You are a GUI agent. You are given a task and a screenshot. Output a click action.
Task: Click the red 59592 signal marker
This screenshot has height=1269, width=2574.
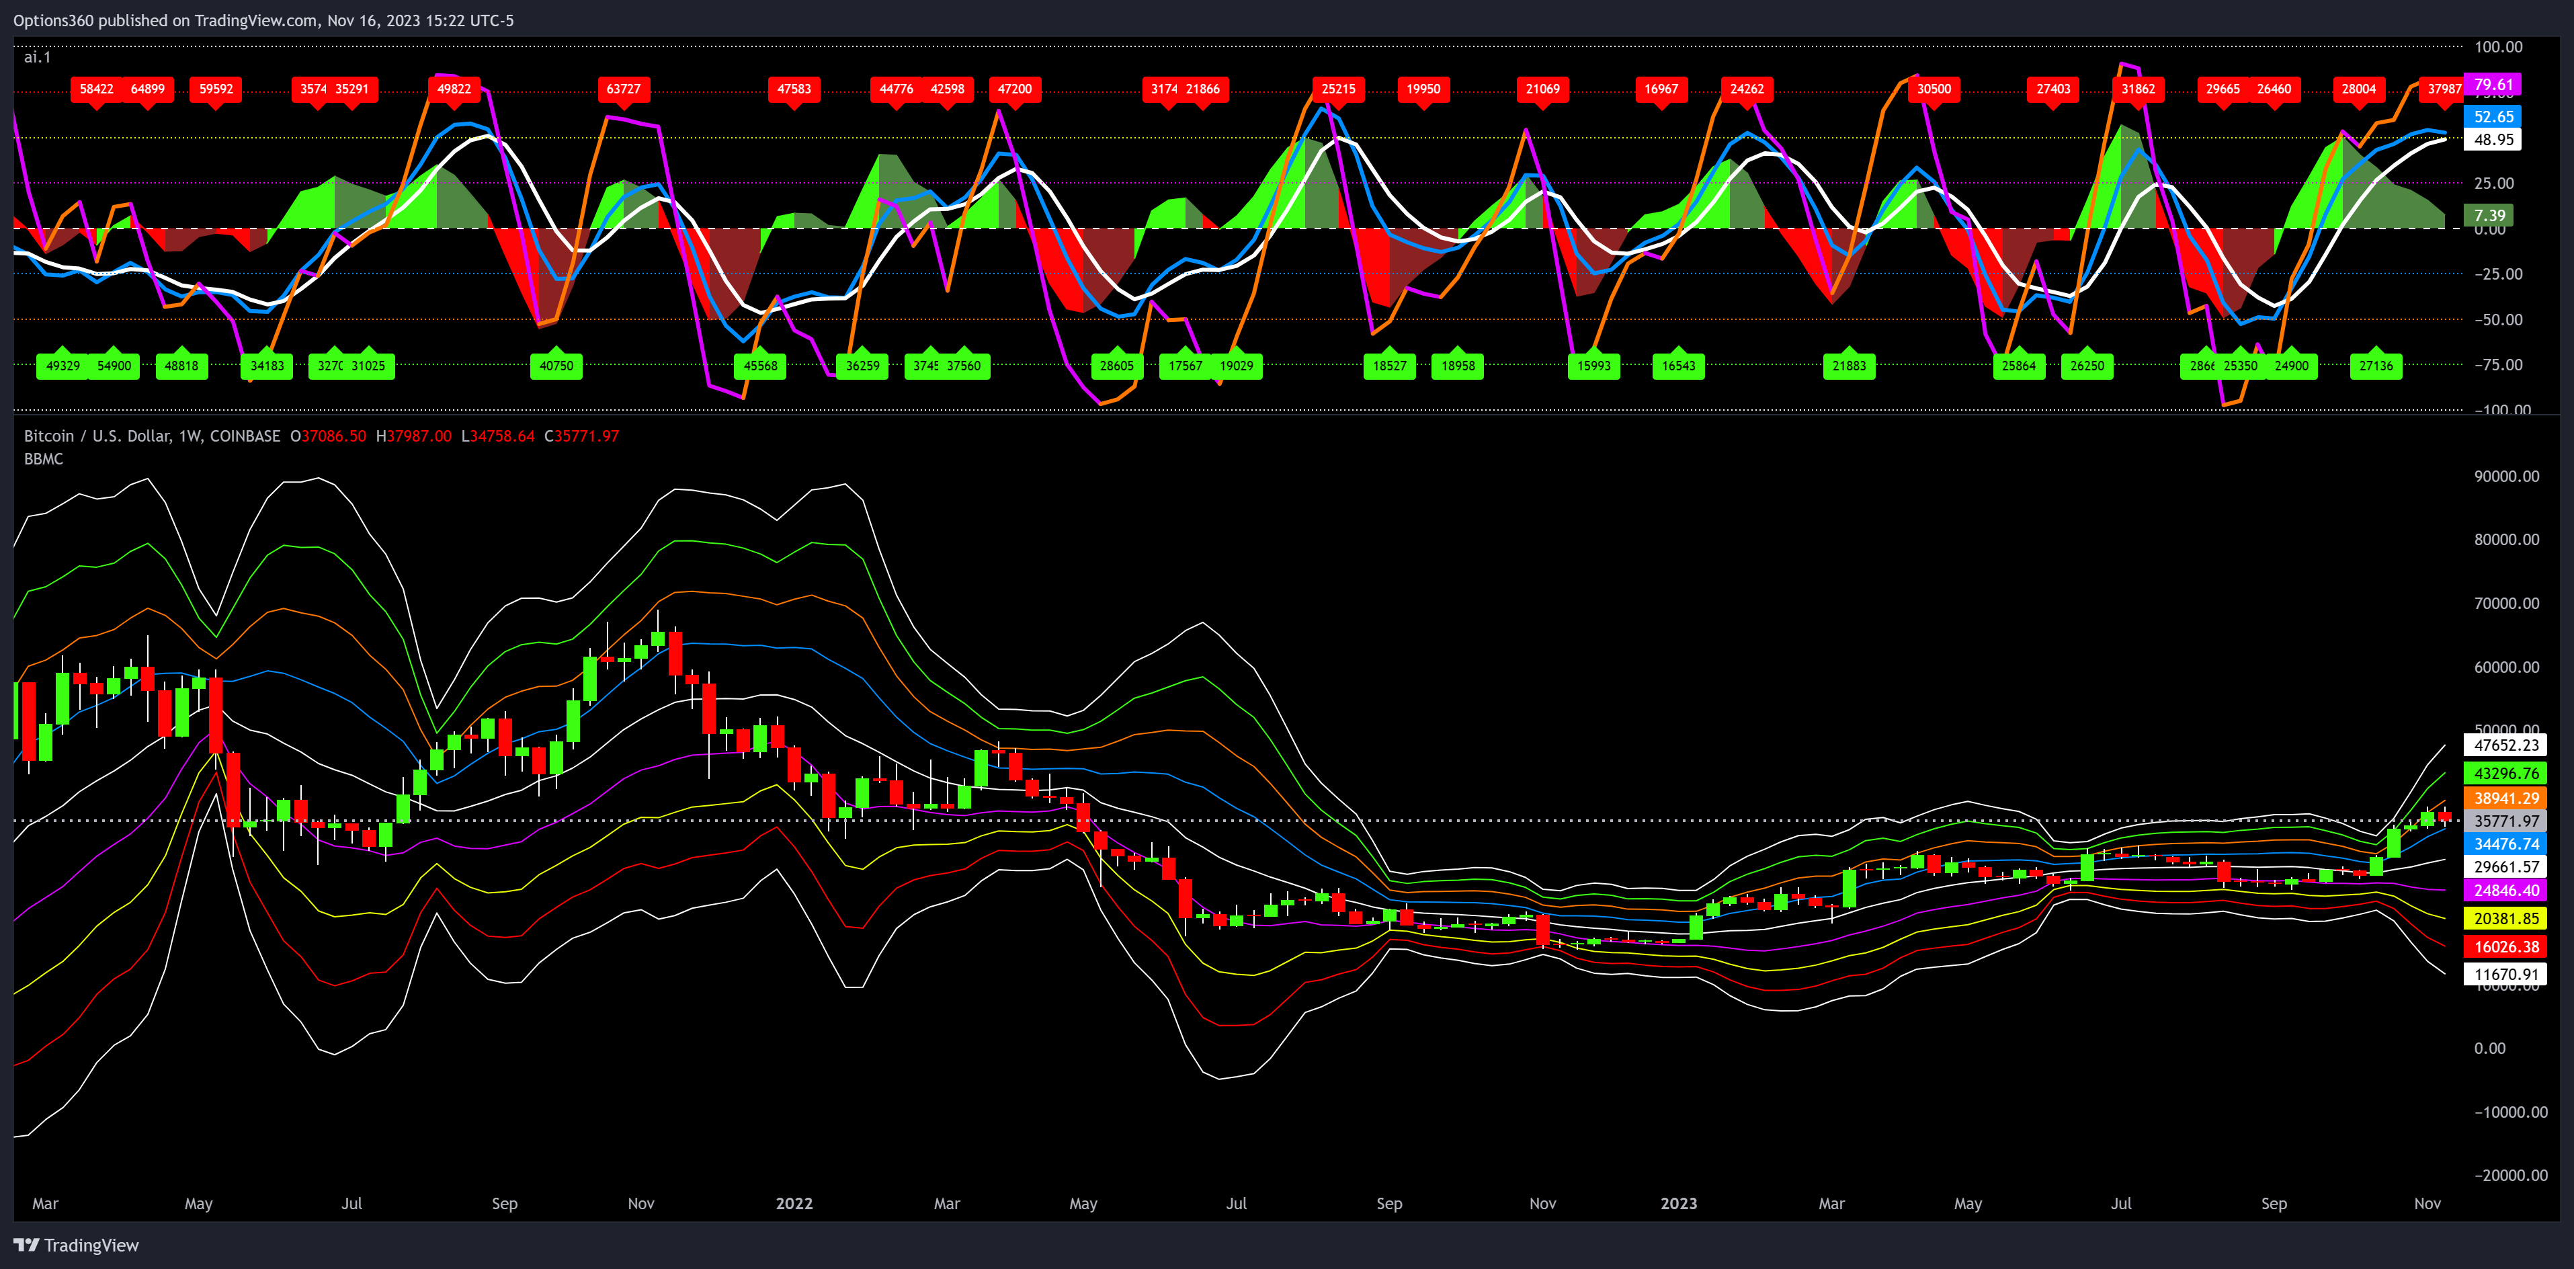pos(216,89)
